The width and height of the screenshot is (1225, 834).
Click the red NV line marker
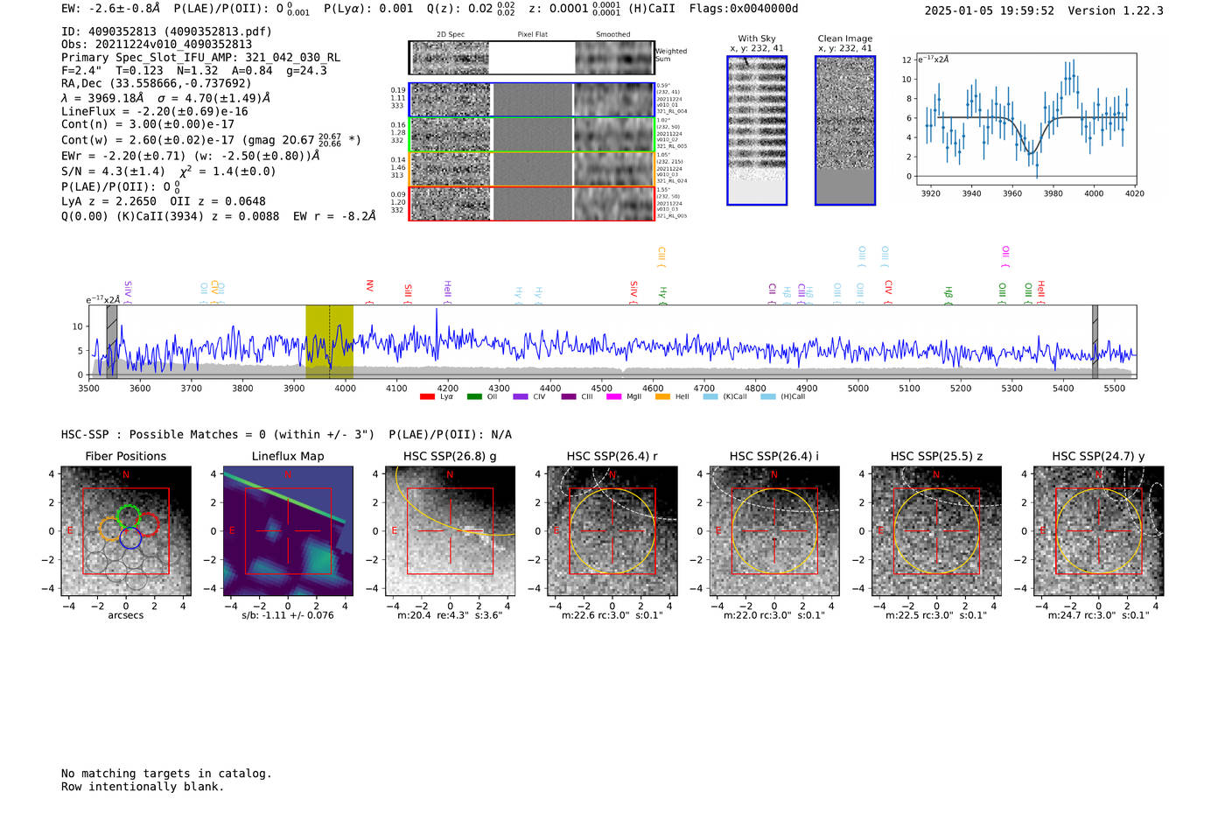click(370, 291)
